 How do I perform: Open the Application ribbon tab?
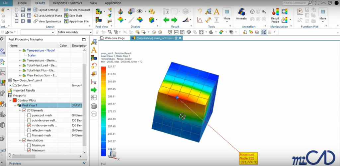[113, 3]
